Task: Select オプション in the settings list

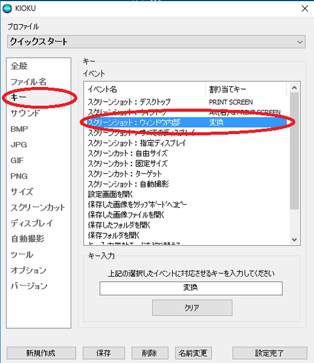Action: tap(28, 271)
